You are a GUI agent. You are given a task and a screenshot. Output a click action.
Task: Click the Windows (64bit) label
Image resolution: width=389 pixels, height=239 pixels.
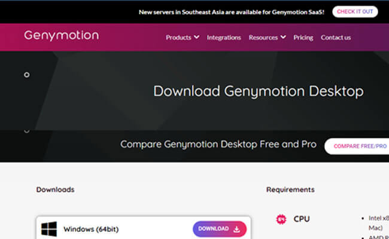click(91, 229)
